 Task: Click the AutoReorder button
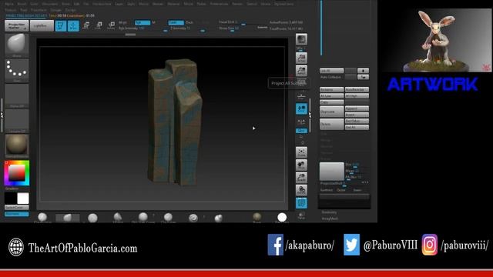pyautogui.click(x=357, y=89)
